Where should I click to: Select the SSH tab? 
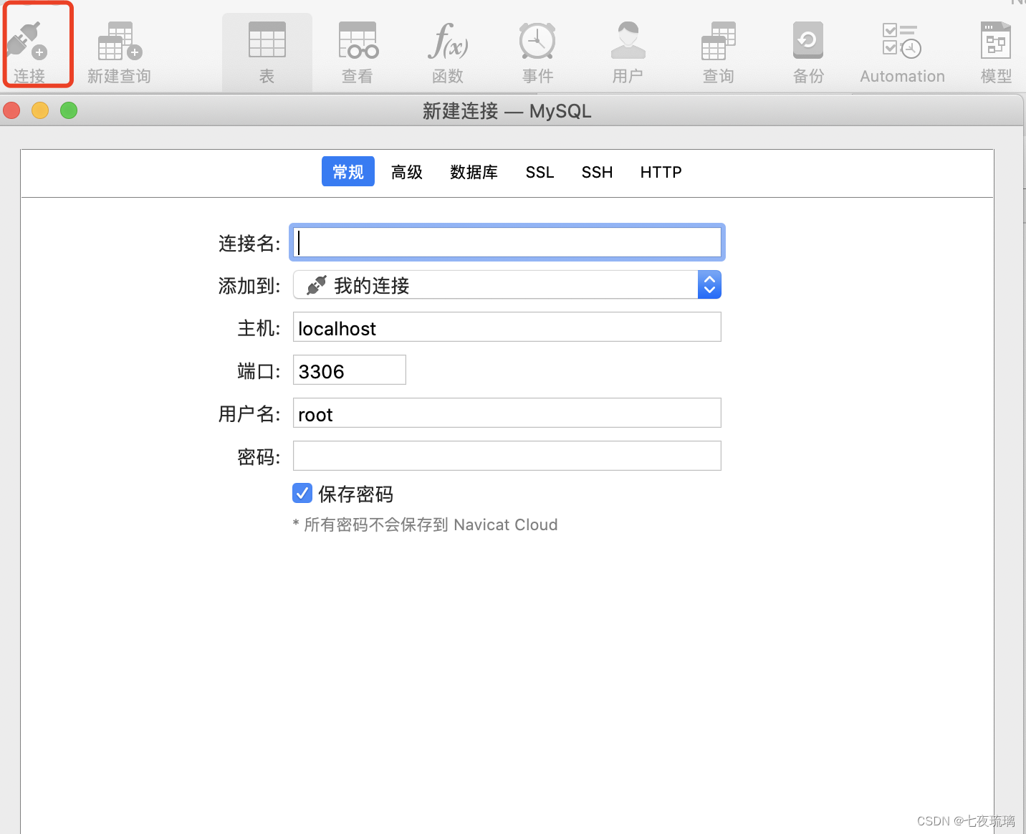597,172
